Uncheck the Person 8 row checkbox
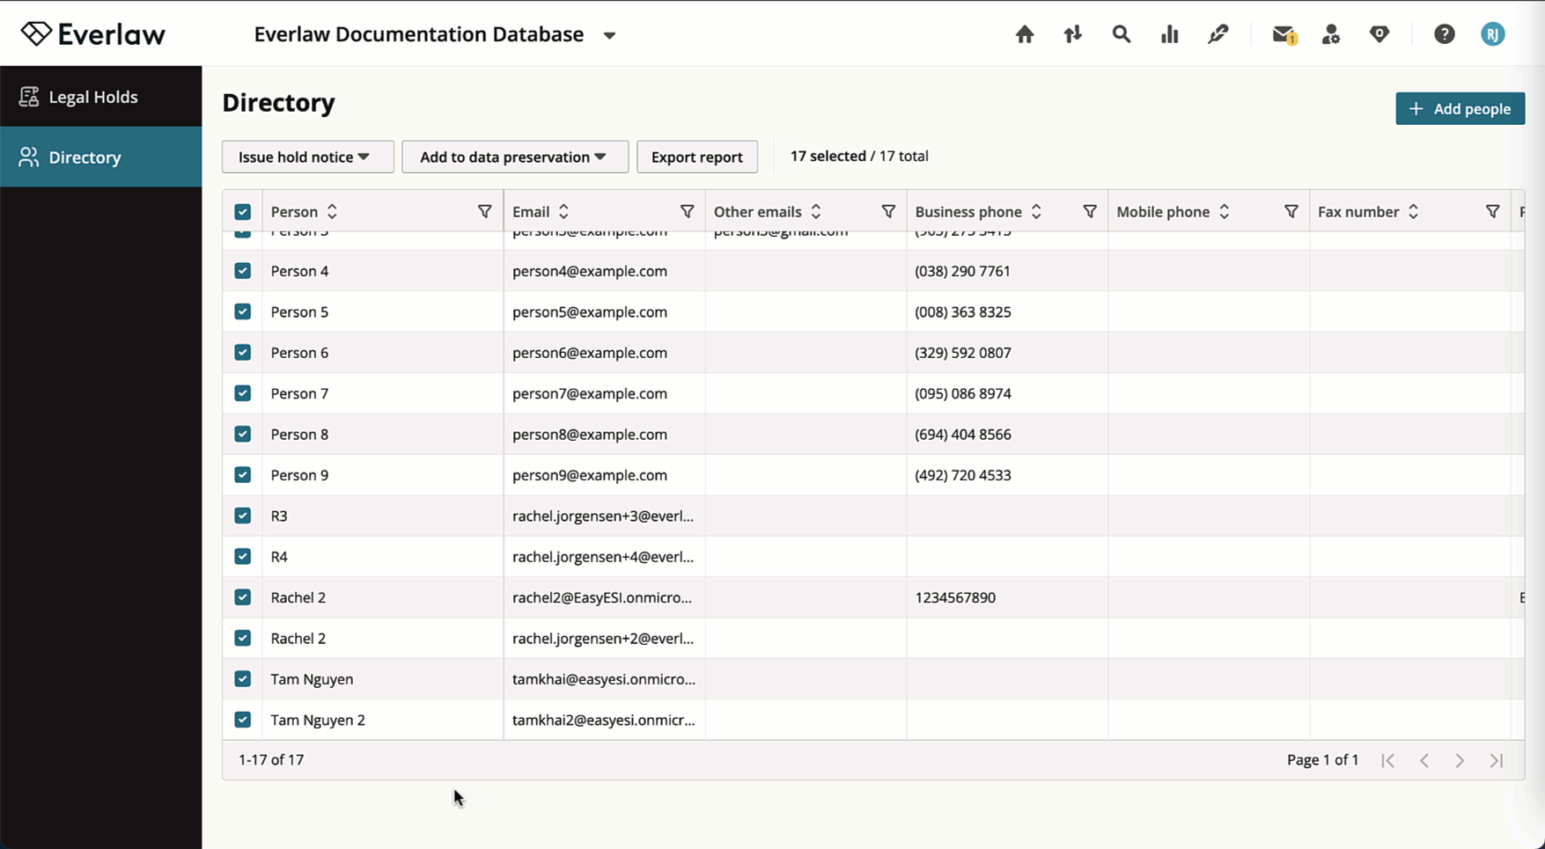Viewport: 1545px width, 849px height. coord(243,434)
